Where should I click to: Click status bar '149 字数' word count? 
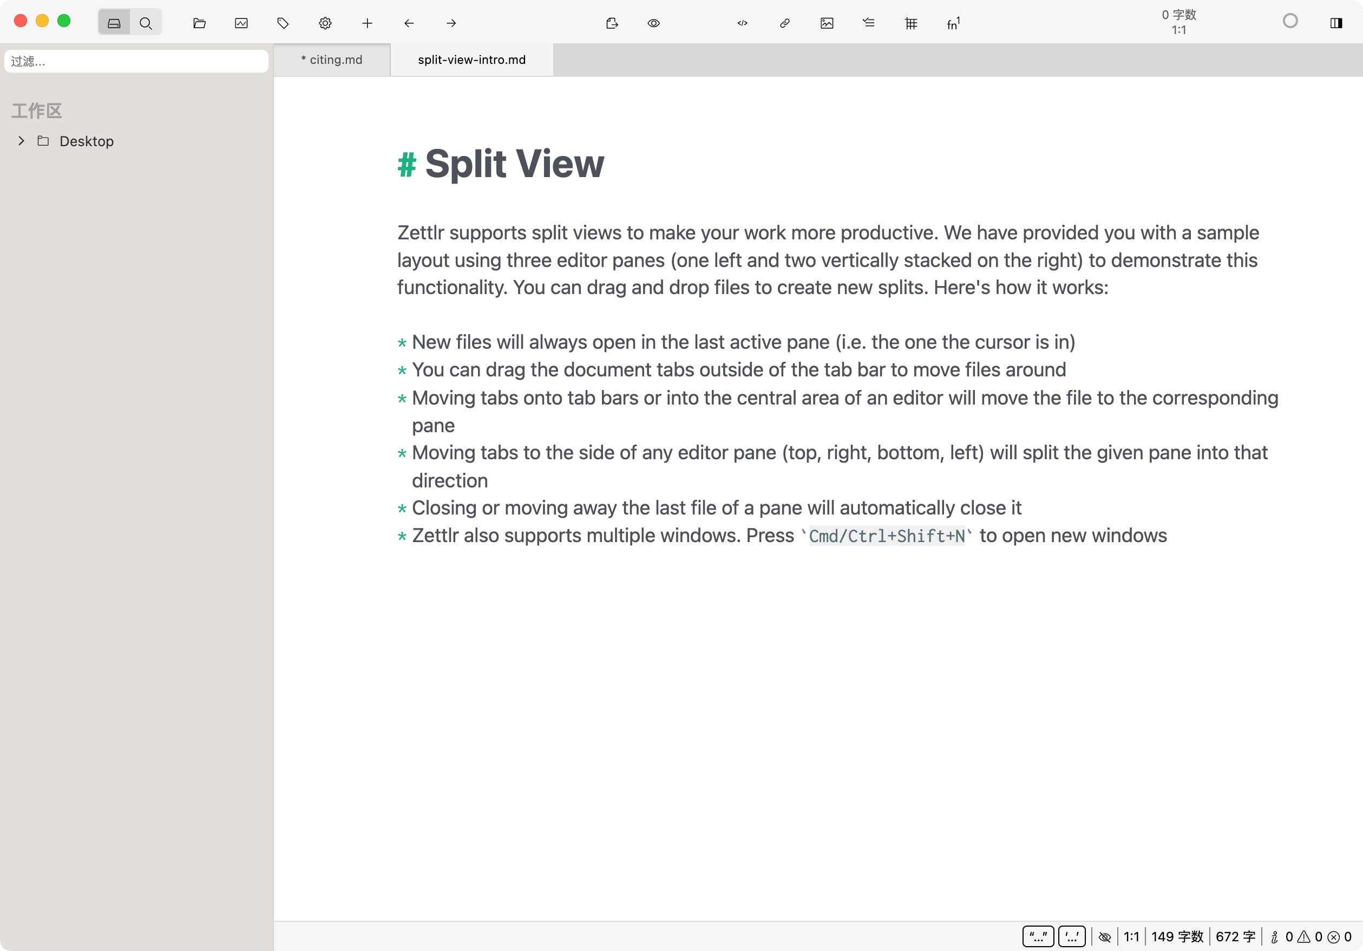tap(1177, 937)
